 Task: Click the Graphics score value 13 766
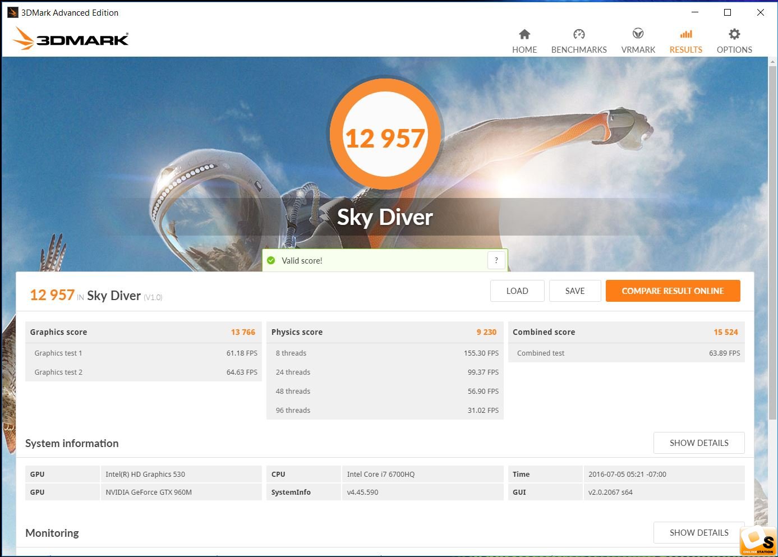point(243,332)
